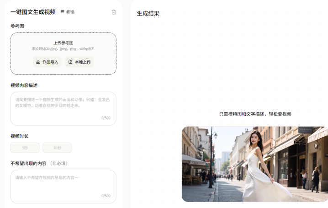The height and width of the screenshot is (208, 328).
Task: Click the import icon inside 作品导入
Action: tap(38, 62)
